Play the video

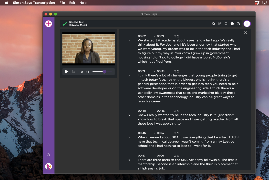coord(67,72)
